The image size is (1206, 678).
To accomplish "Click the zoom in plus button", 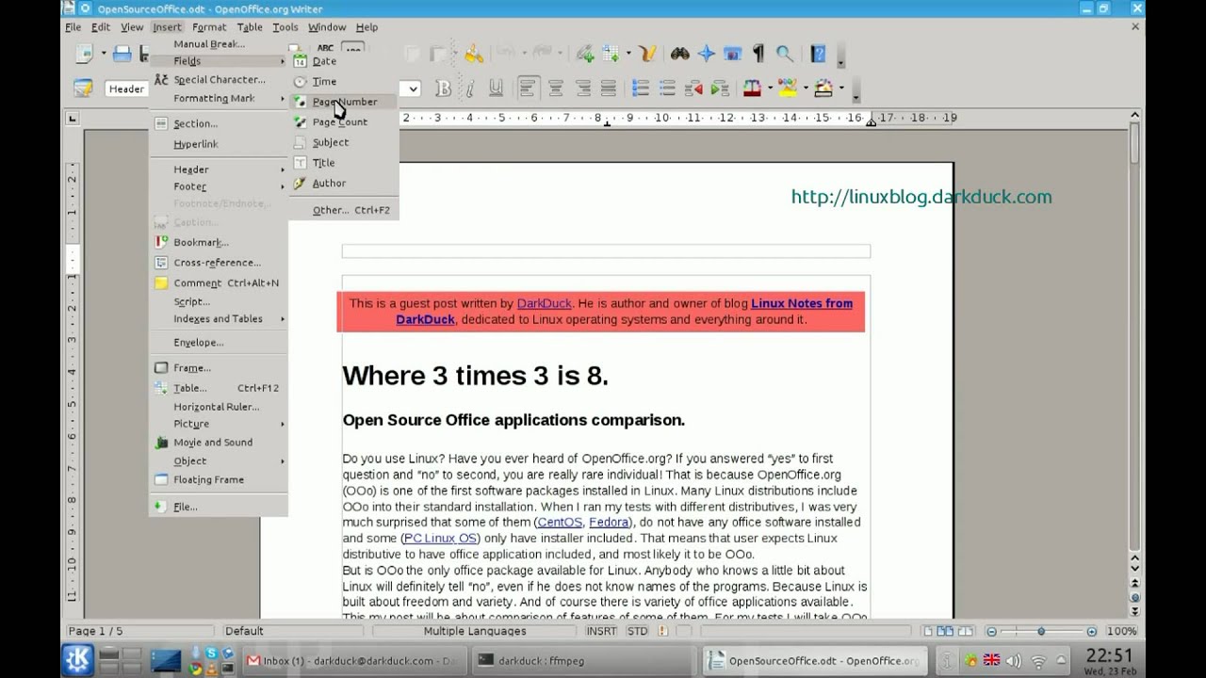I will (x=1091, y=631).
